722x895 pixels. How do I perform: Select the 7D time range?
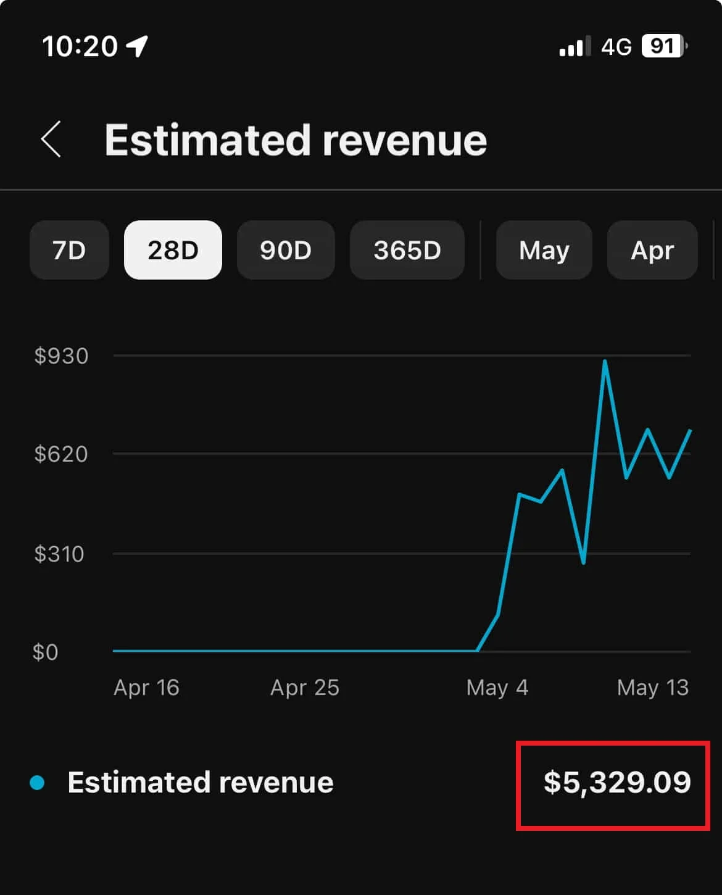[x=69, y=251]
